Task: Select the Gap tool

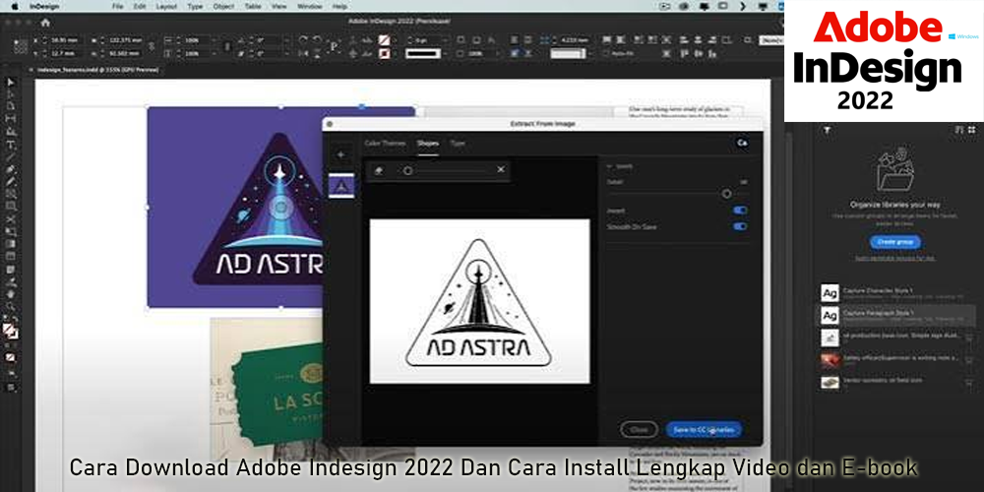Action: (11, 119)
